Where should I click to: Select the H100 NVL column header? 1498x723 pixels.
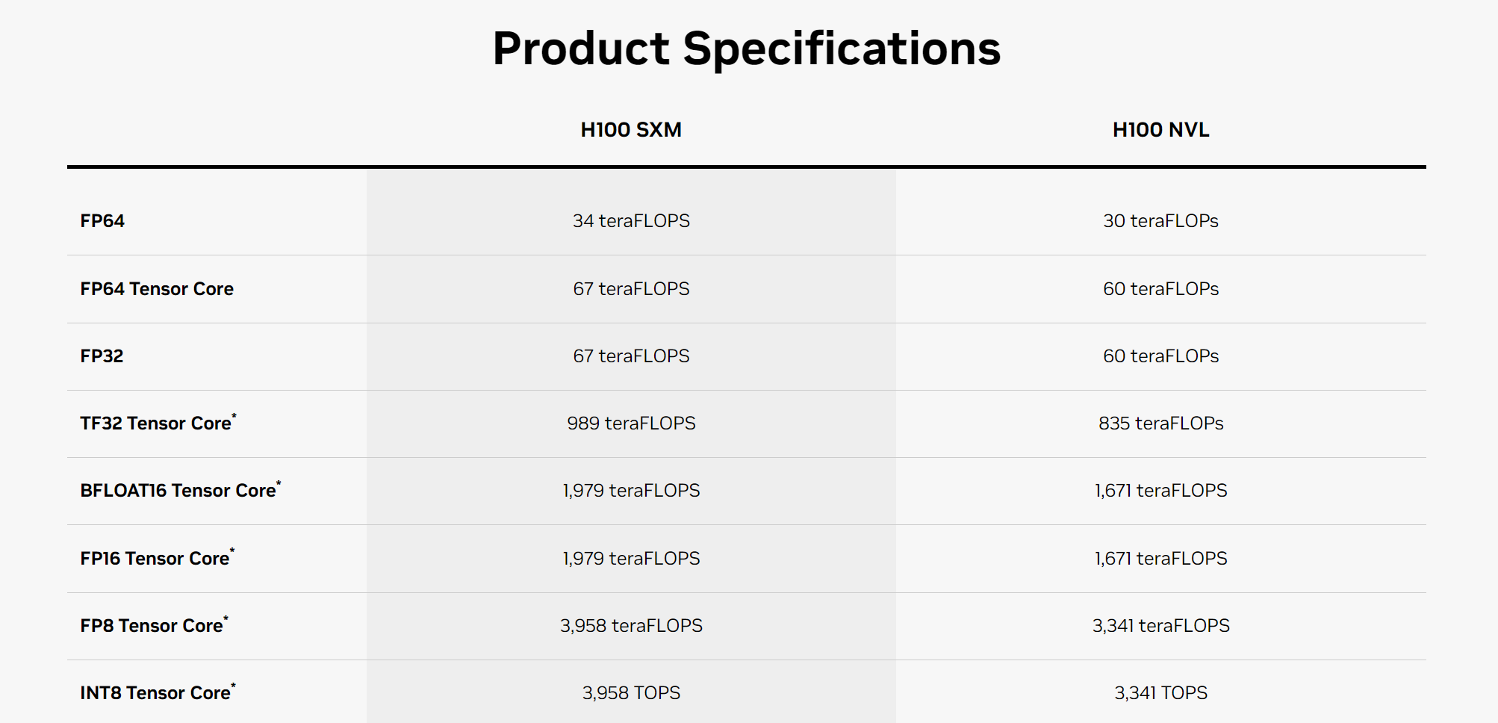pos(1160,130)
